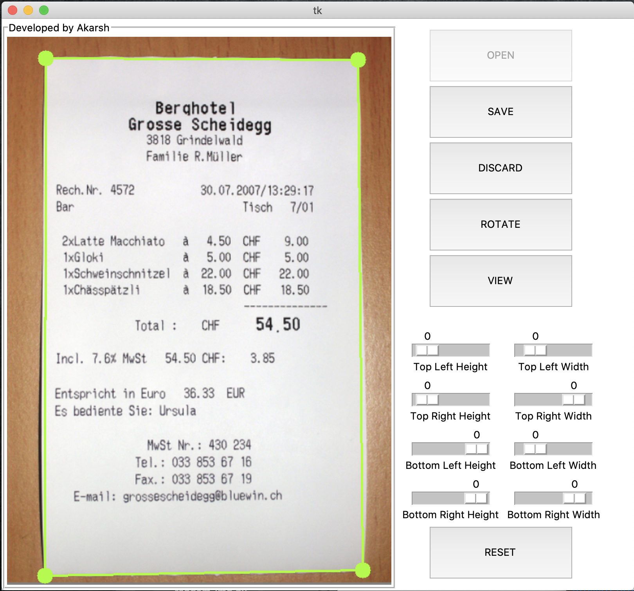Rotate the receipt image
This screenshot has height=591, width=634.
coord(501,225)
